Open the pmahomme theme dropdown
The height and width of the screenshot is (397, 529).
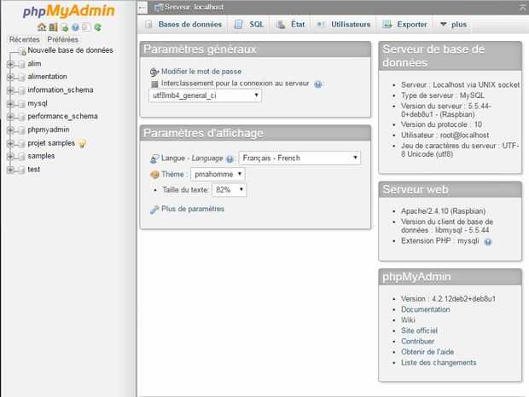pyautogui.click(x=218, y=175)
